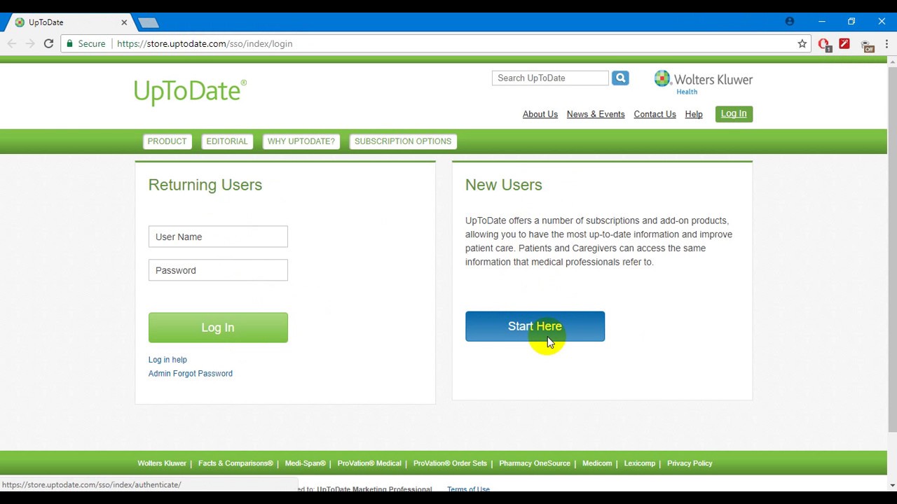Click the About Us link

pos(540,114)
